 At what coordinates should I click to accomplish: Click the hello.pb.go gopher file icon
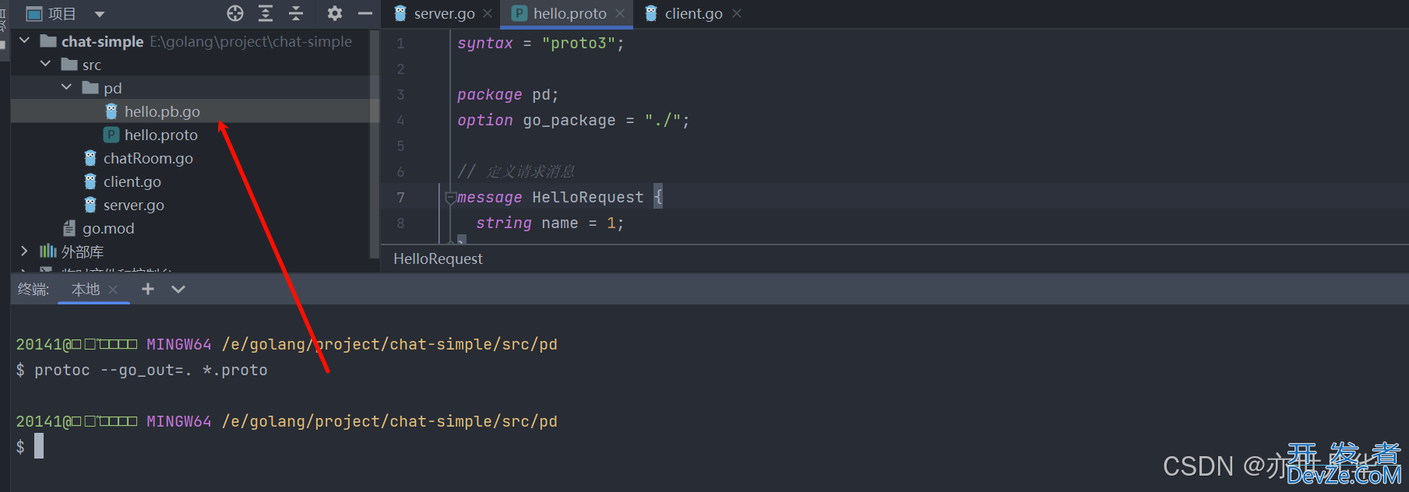pos(111,111)
